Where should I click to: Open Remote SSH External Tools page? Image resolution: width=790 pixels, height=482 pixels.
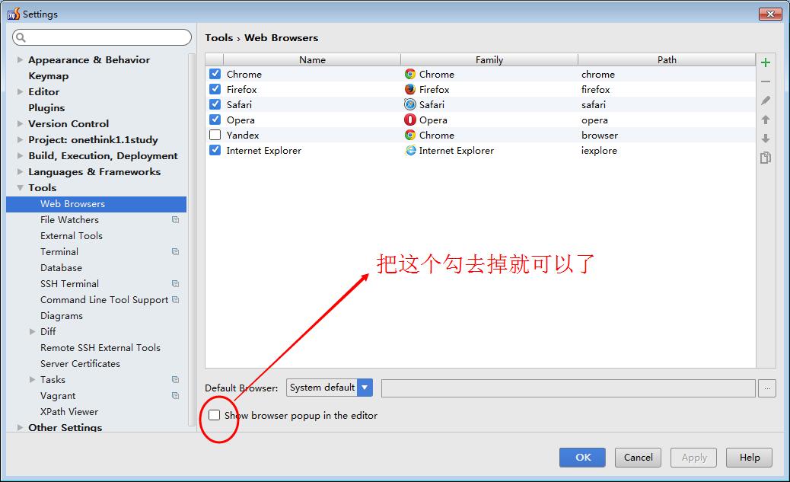[x=100, y=348]
